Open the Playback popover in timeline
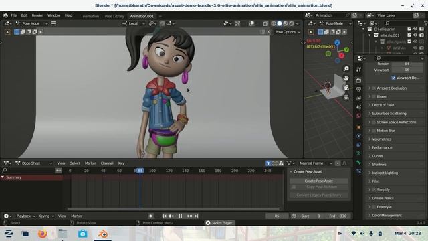428x241 pixels. coord(26,216)
